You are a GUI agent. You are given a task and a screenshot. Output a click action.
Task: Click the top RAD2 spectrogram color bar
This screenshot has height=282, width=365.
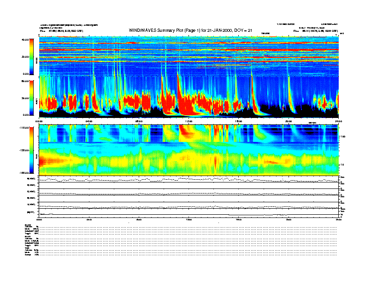click(x=30, y=56)
